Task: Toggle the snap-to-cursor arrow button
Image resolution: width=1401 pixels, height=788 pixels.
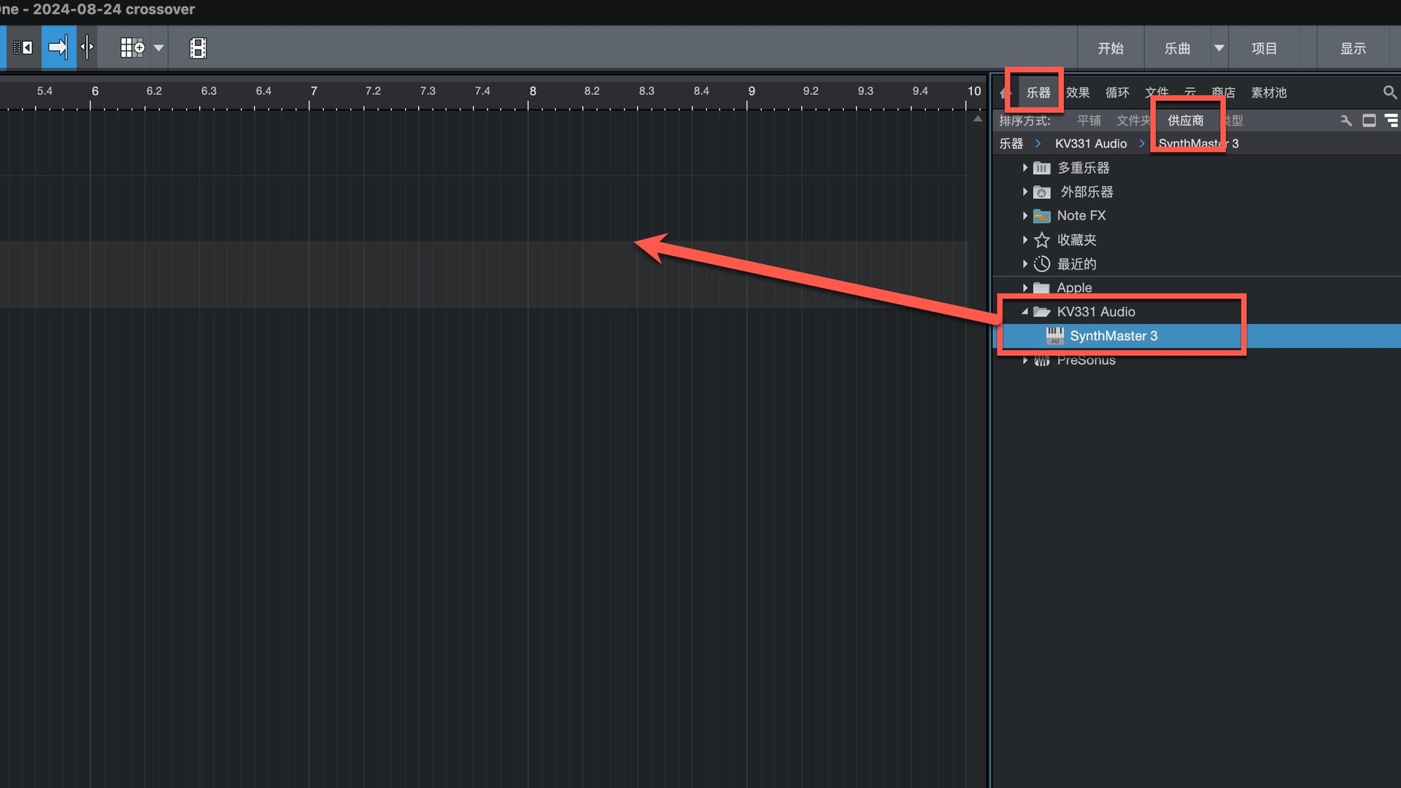Action: tap(58, 48)
